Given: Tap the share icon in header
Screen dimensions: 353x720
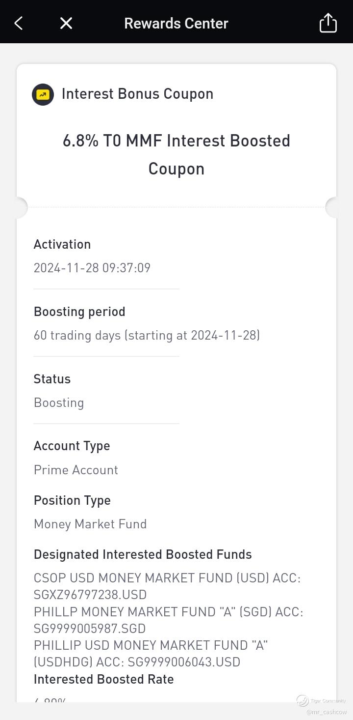Looking at the screenshot, I should click(x=328, y=23).
